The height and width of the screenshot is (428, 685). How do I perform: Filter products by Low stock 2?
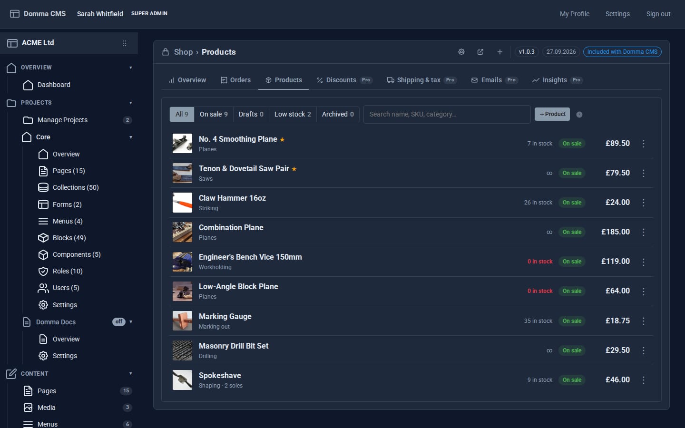pyautogui.click(x=293, y=114)
